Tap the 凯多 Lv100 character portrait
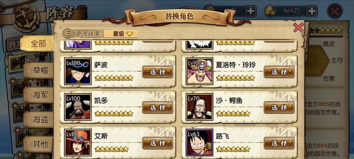 click(78, 107)
